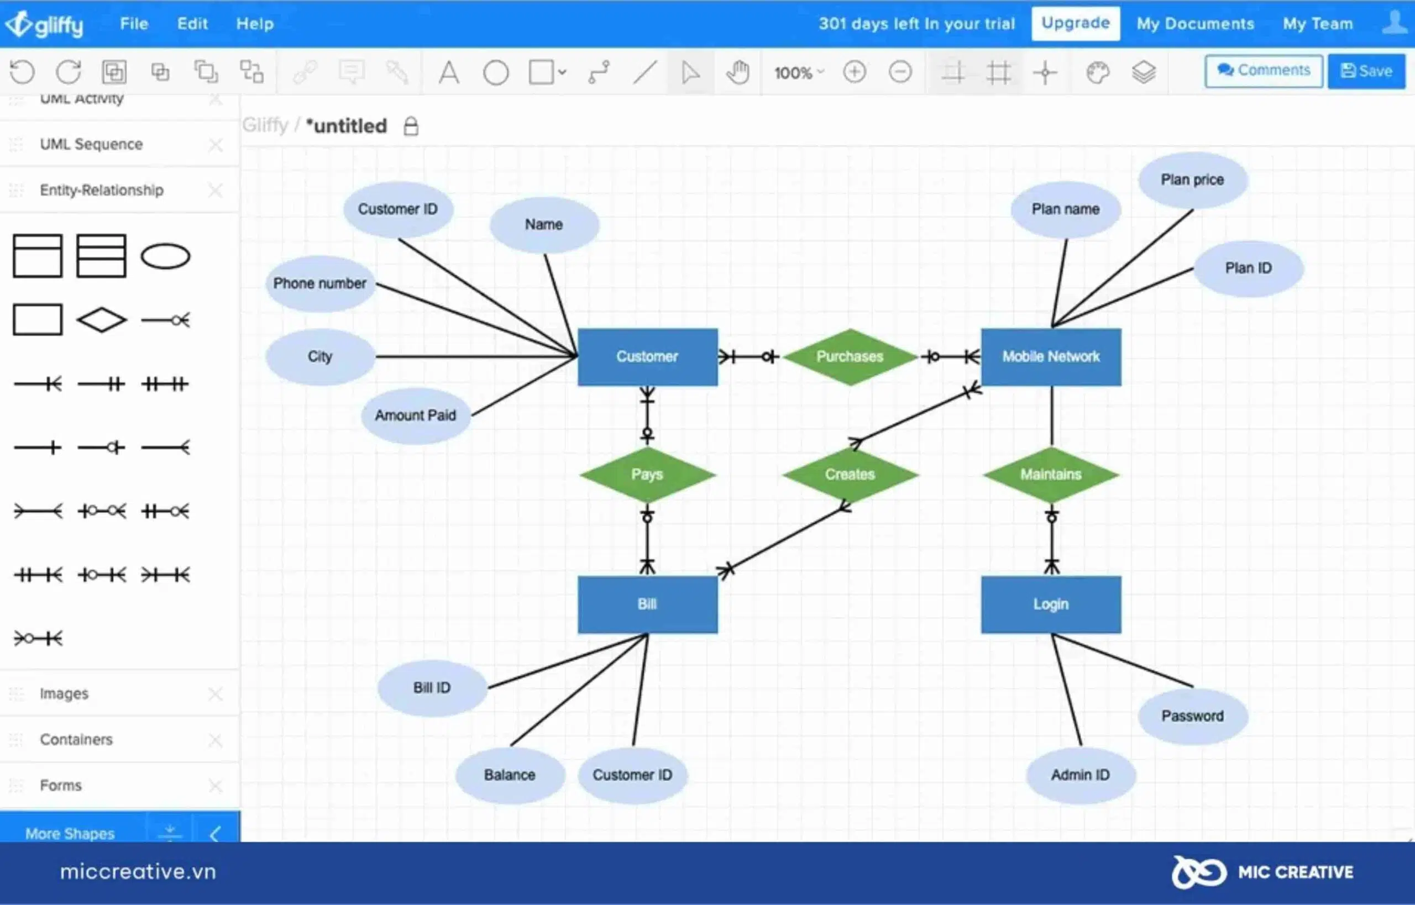
Task: Remove the Entity-Relationship library
Action: tap(216, 191)
